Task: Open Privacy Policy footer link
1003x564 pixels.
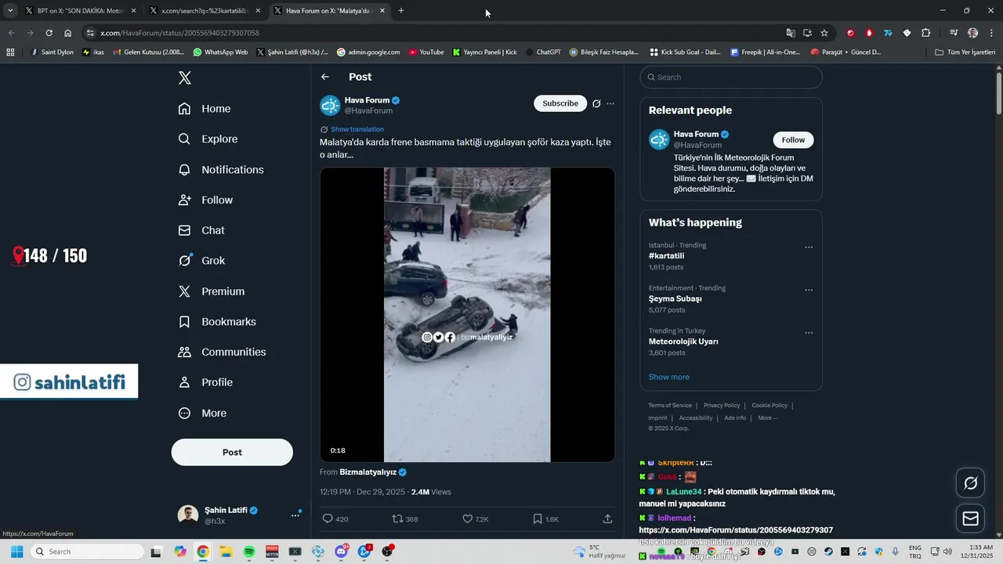Action: pos(722,406)
